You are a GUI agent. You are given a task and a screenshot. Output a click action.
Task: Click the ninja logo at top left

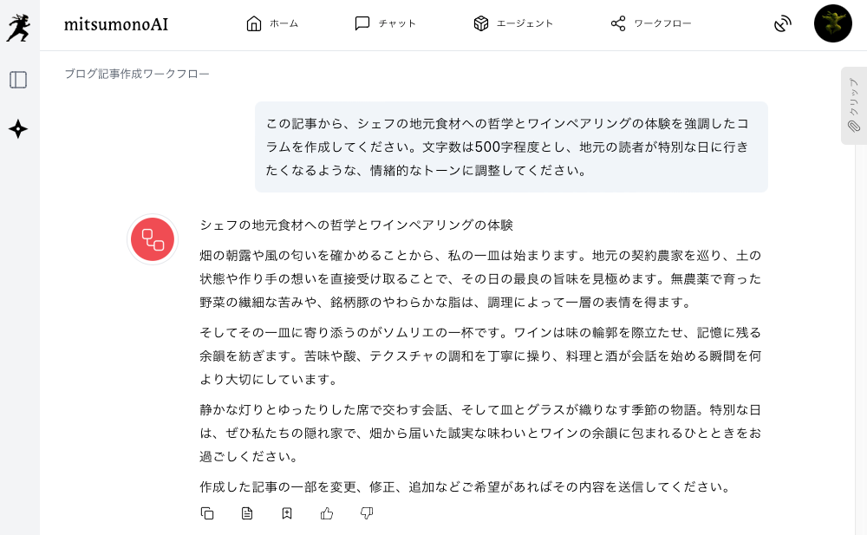click(x=18, y=27)
